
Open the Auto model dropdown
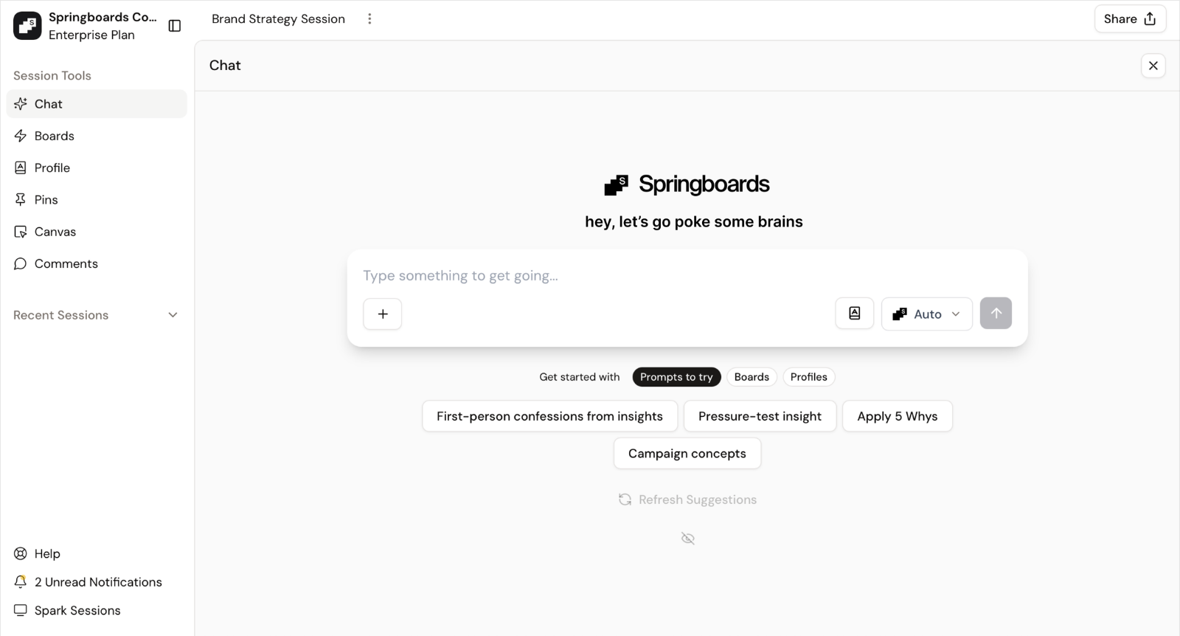pos(927,314)
